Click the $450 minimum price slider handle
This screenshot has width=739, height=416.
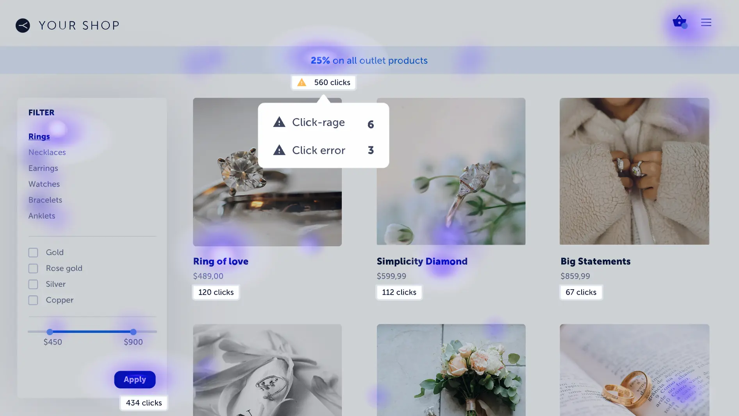(50, 332)
